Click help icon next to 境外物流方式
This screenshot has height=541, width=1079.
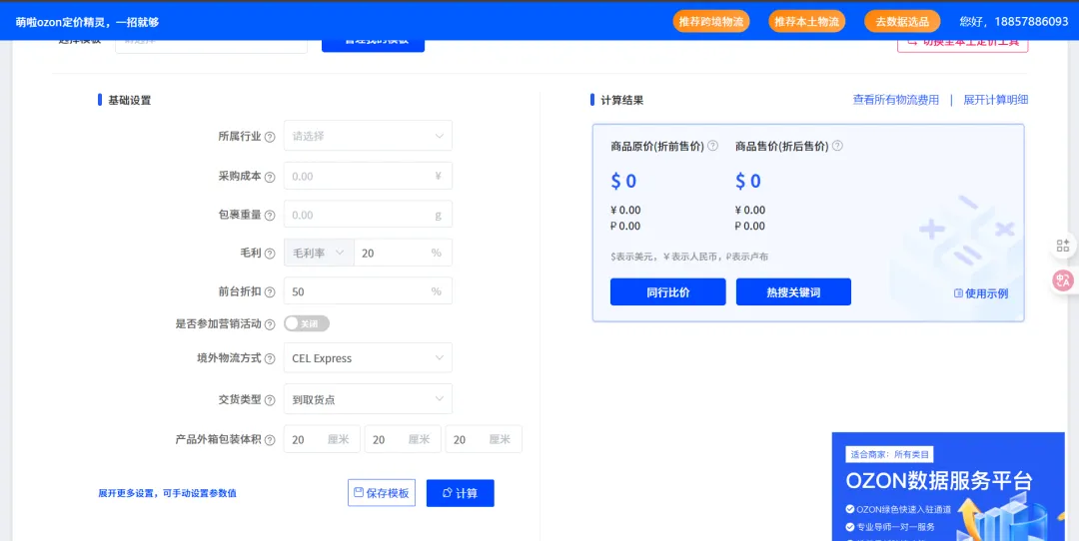click(270, 358)
